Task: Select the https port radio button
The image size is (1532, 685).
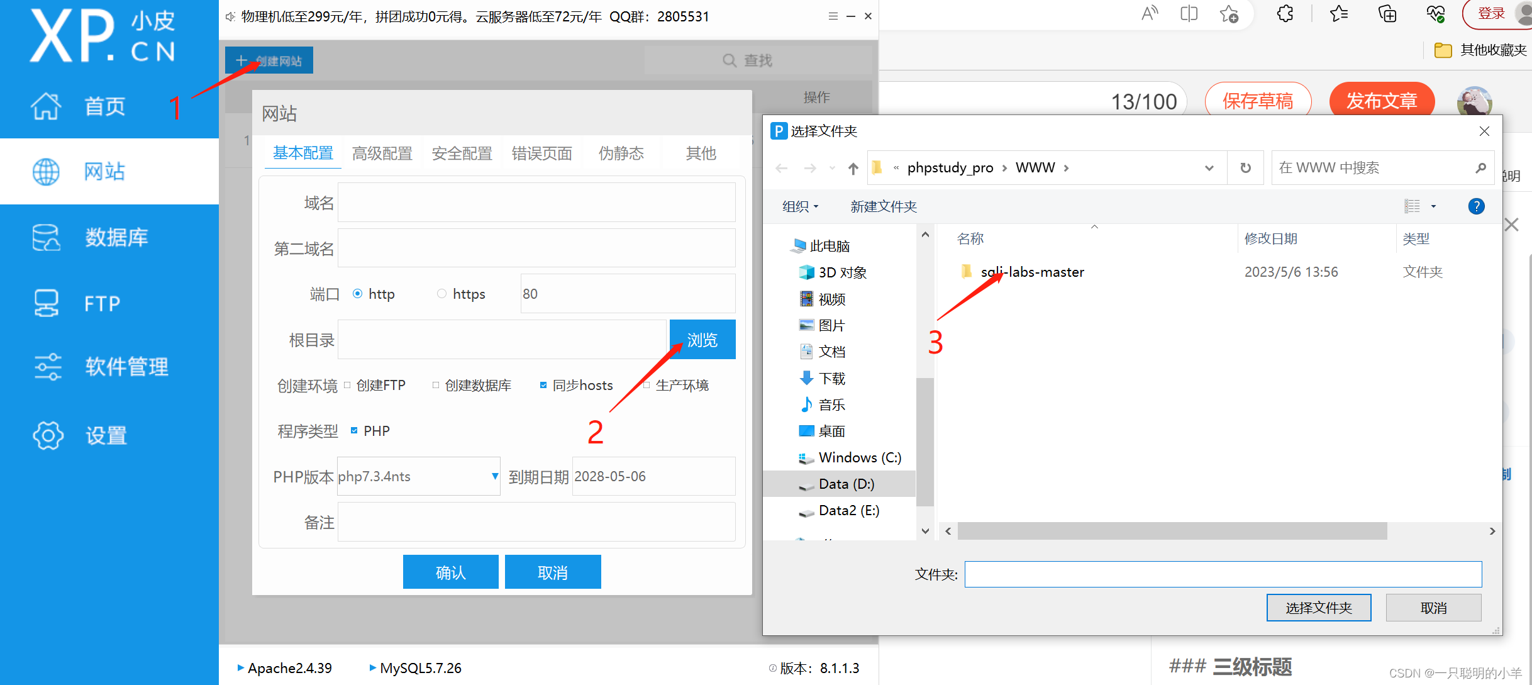Action: click(x=441, y=294)
